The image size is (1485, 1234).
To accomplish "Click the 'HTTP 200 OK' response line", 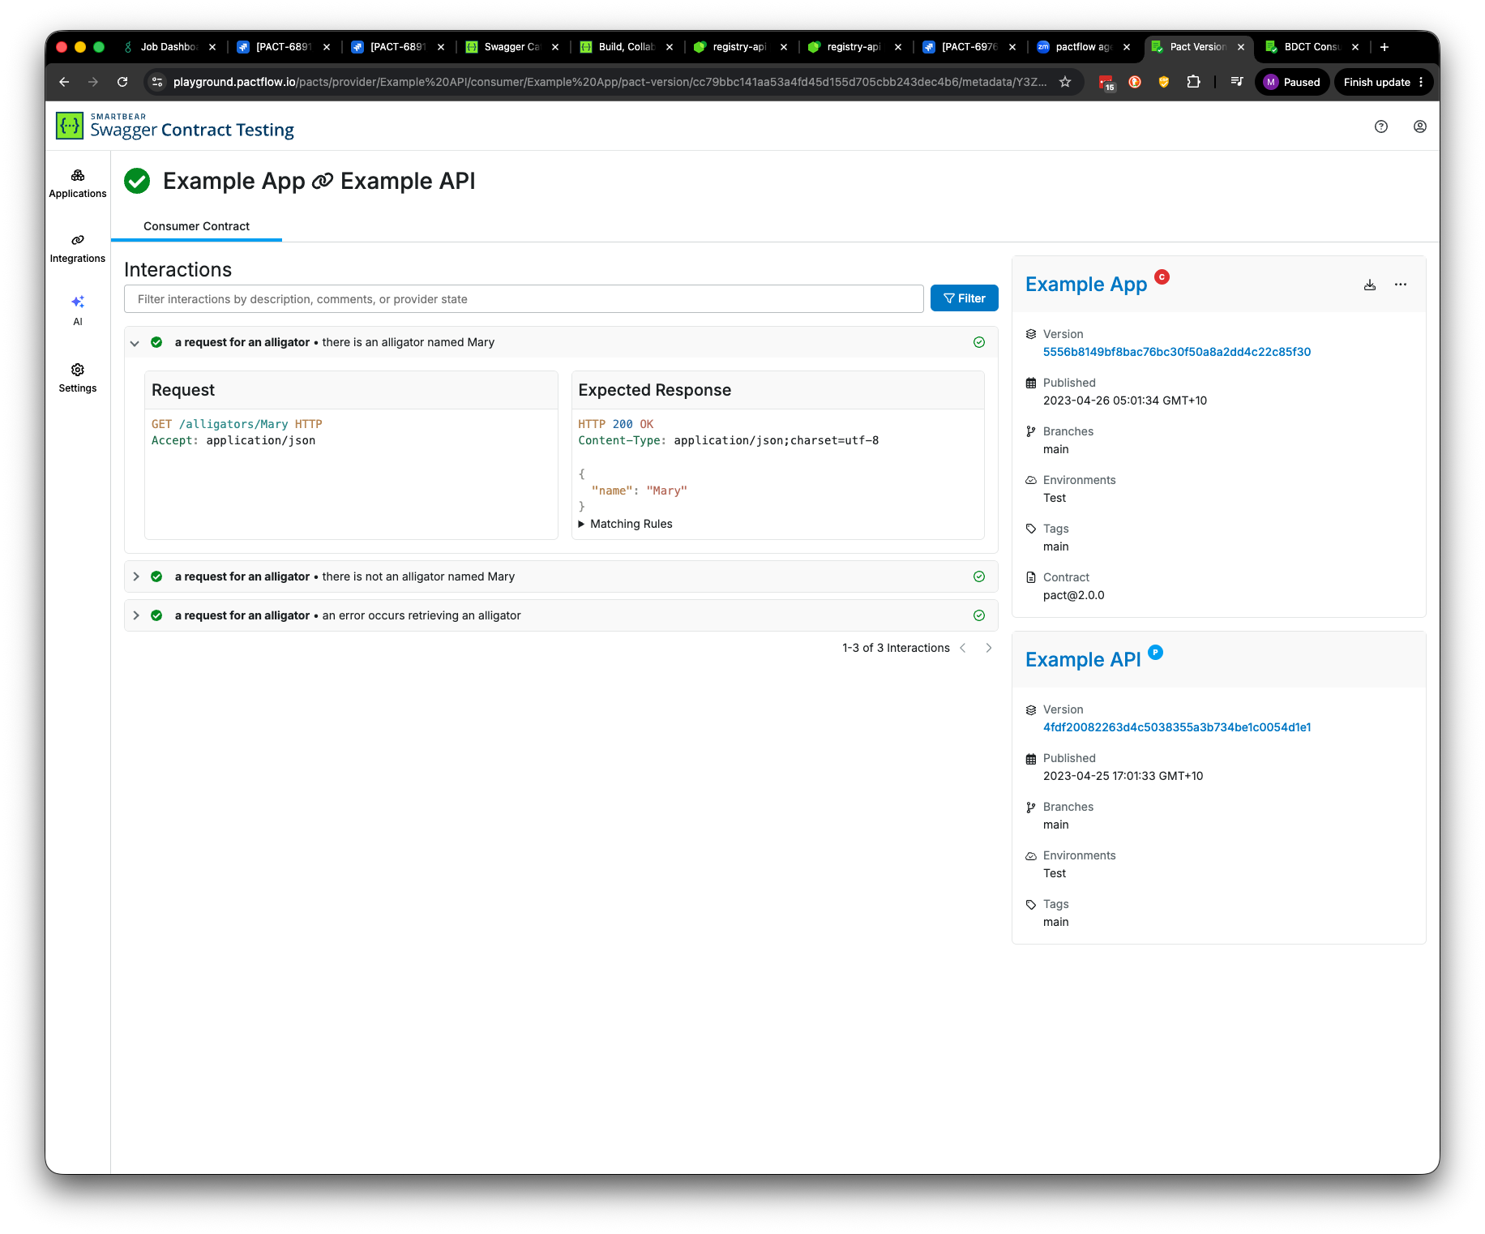I will click(615, 424).
